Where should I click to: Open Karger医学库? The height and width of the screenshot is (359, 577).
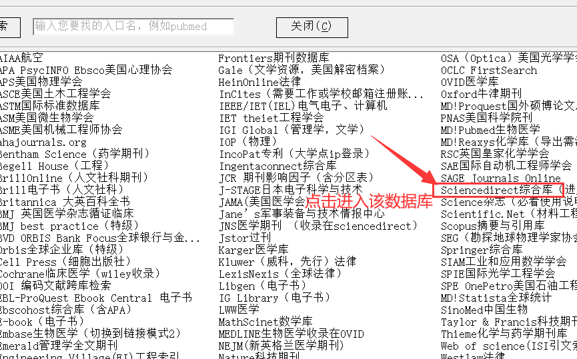(x=253, y=250)
